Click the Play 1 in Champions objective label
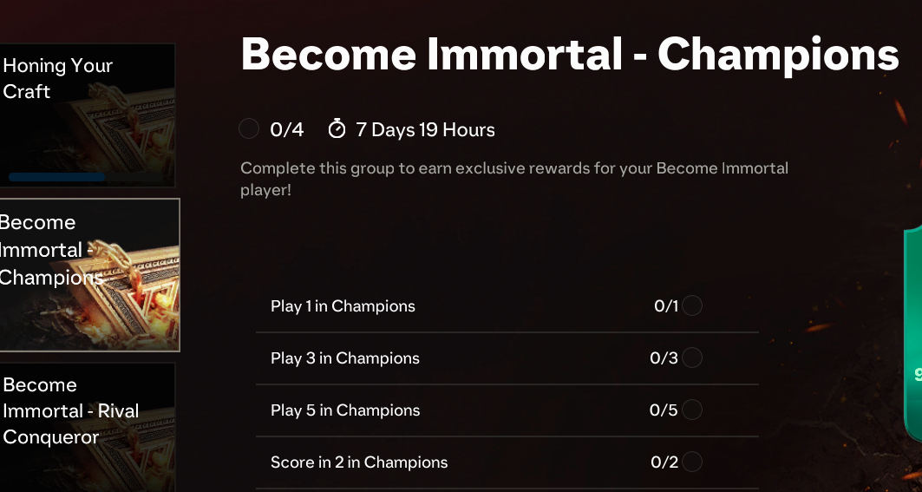 coord(343,306)
